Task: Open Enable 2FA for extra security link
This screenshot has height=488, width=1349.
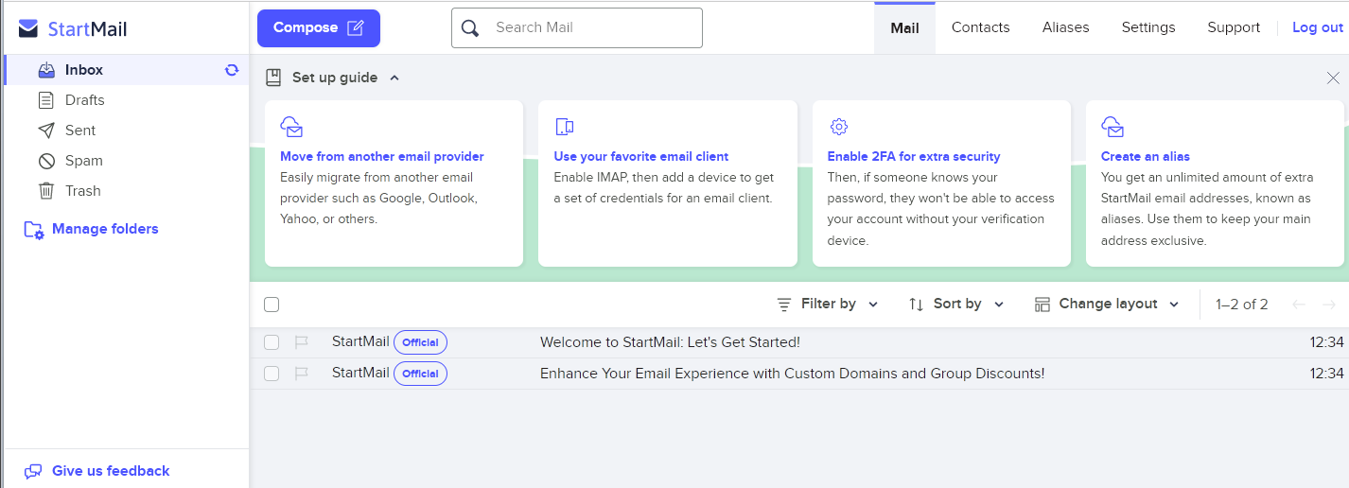Action: point(914,156)
